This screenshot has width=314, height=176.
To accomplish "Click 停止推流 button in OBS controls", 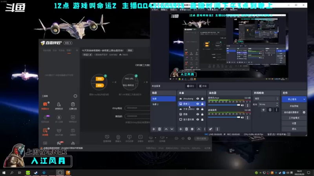I will click(x=292, y=99).
